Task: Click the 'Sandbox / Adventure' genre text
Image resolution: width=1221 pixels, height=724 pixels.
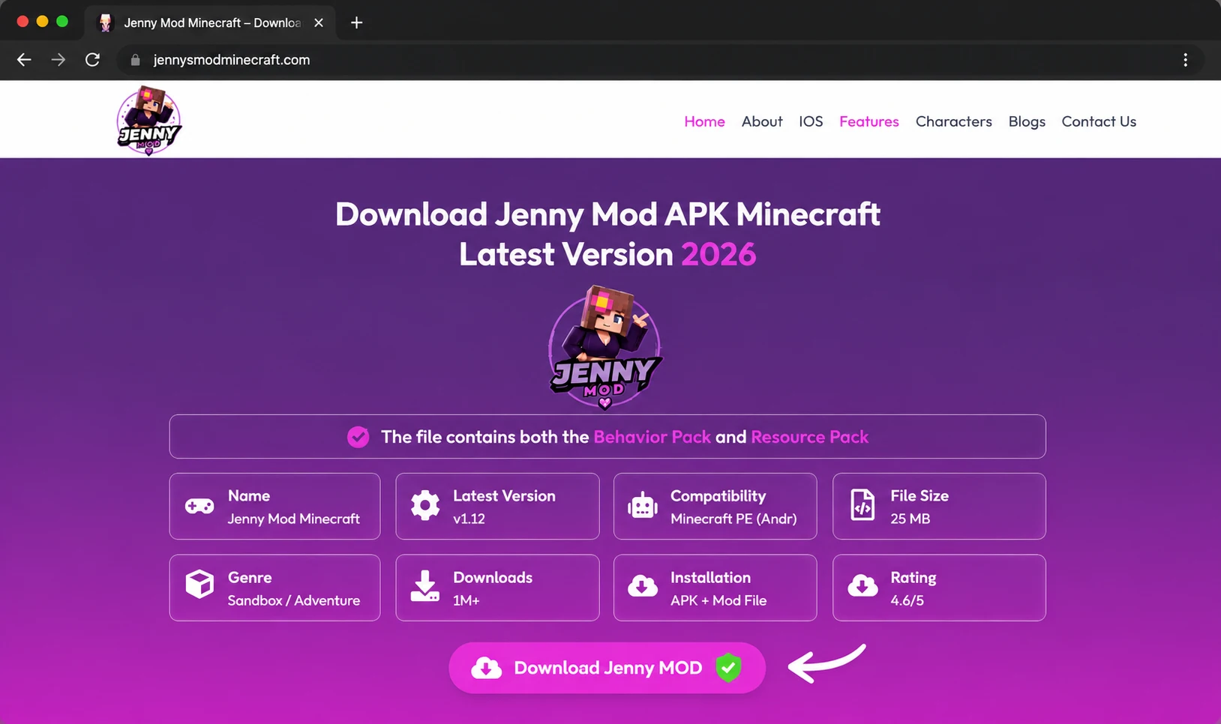Action: coord(294,600)
